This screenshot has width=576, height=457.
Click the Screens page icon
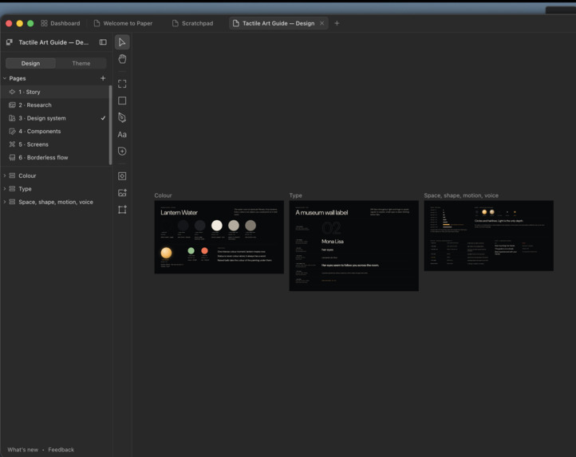pyautogui.click(x=12, y=144)
